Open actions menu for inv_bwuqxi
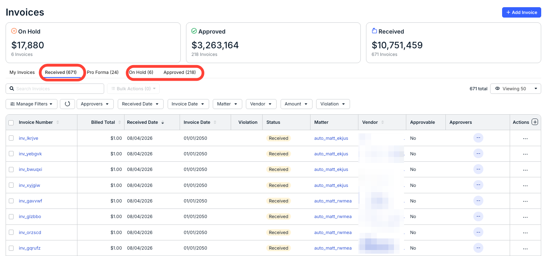 coord(525,169)
